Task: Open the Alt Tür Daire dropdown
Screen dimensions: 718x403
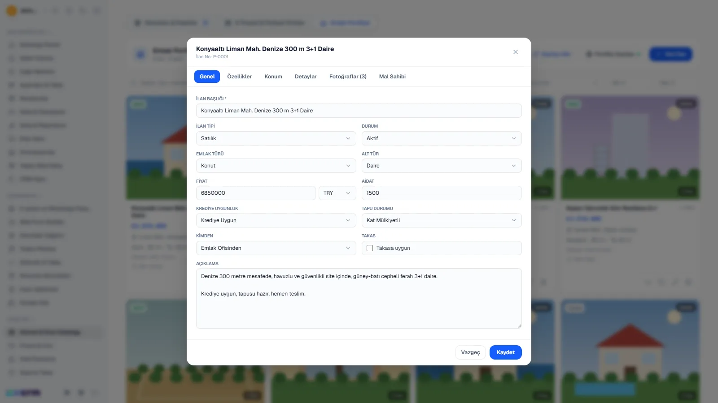Action: [x=442, y=166]
